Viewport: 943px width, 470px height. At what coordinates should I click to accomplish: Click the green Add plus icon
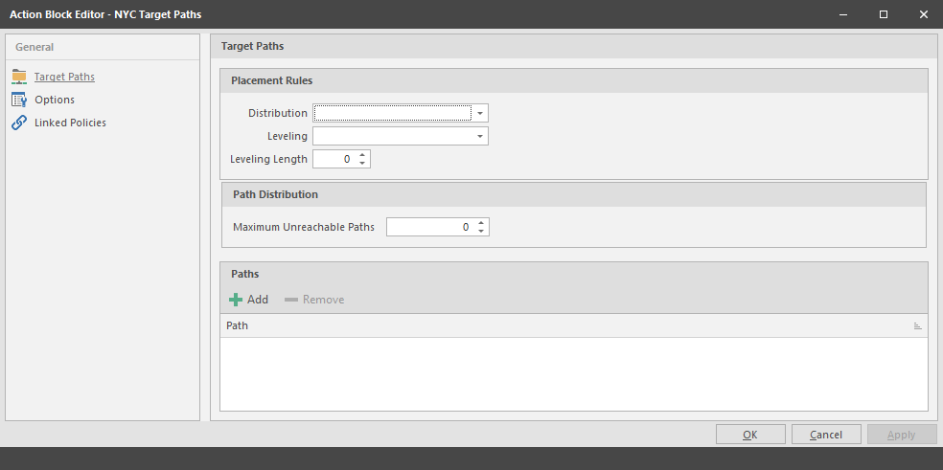(x=236, y=300)
